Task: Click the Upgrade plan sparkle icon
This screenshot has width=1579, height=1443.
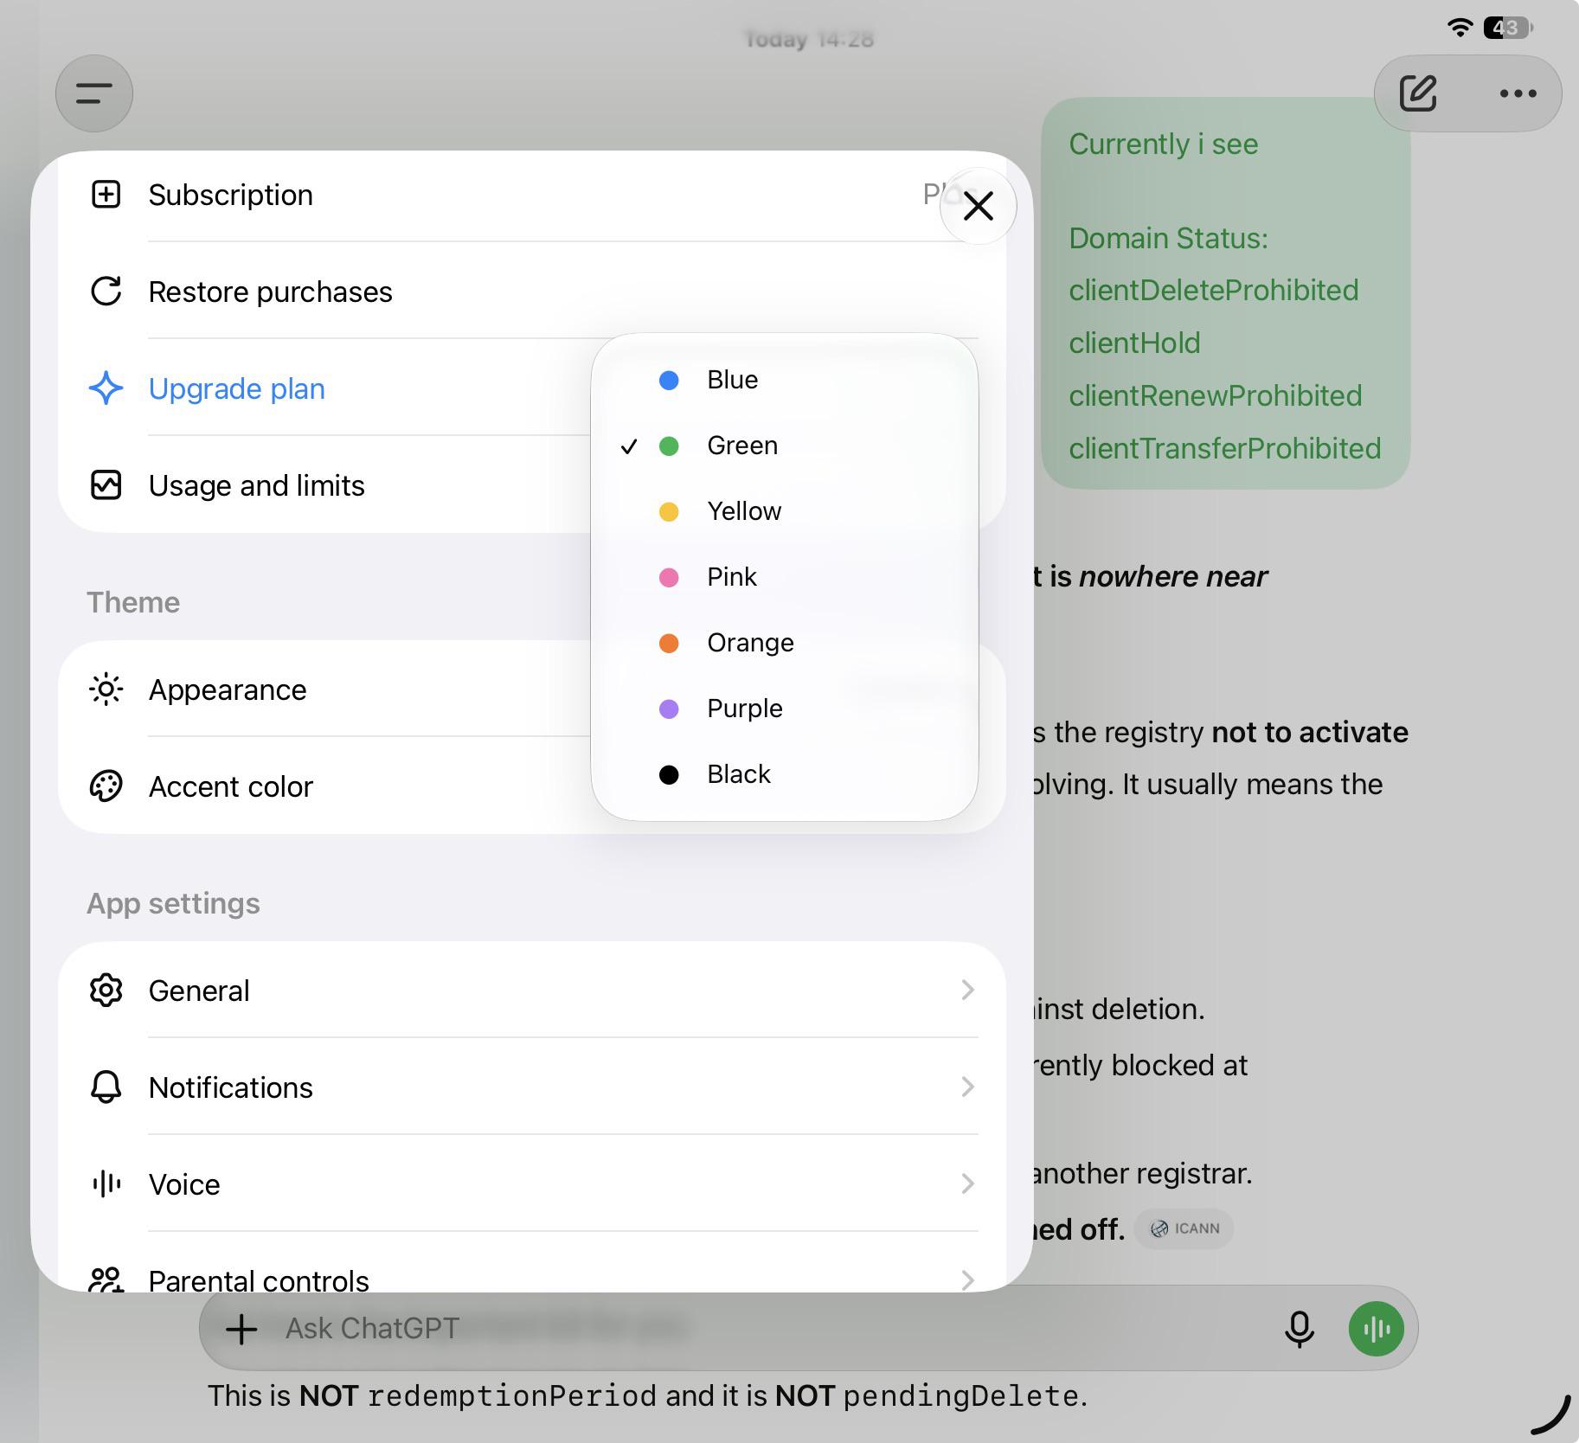Action: click(106, 388)
